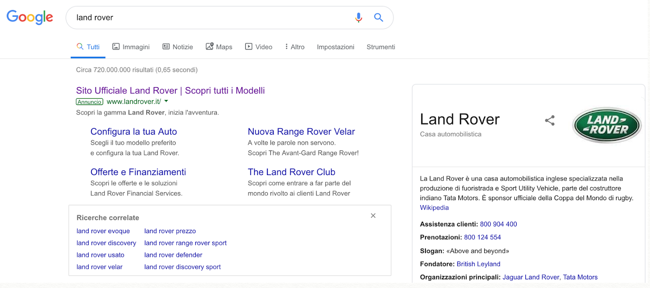
Task: Open Nuova Range Rover Velar link
Action: coord(301,132)
